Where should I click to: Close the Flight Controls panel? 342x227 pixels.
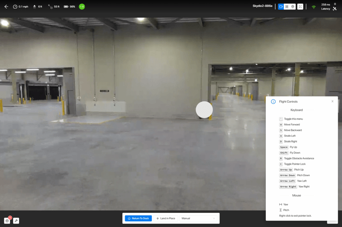tap(332, 102)
